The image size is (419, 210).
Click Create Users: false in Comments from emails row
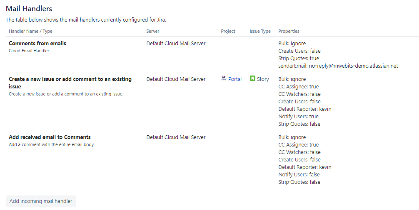(299, 51)
